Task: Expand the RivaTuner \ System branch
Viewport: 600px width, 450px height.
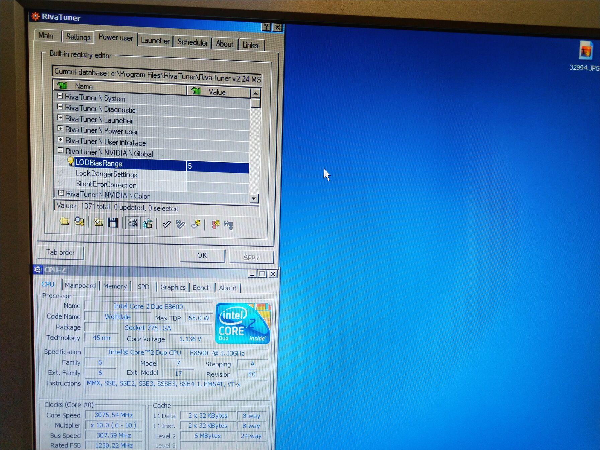Action: pos(60,96)
